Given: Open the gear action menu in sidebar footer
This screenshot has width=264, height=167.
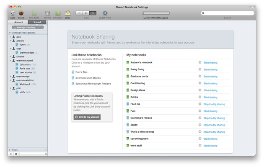Looking at the screenshot, I should coord(17,154).
